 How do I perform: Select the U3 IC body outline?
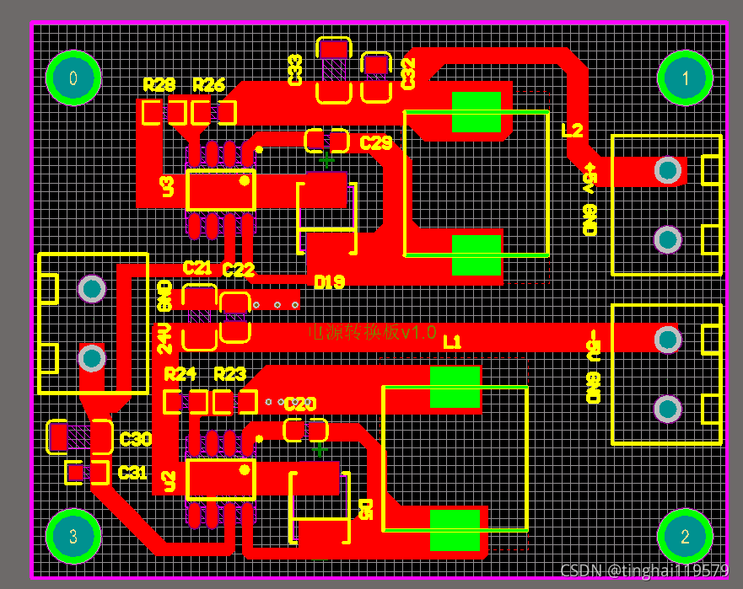click(x=221, y=190)
